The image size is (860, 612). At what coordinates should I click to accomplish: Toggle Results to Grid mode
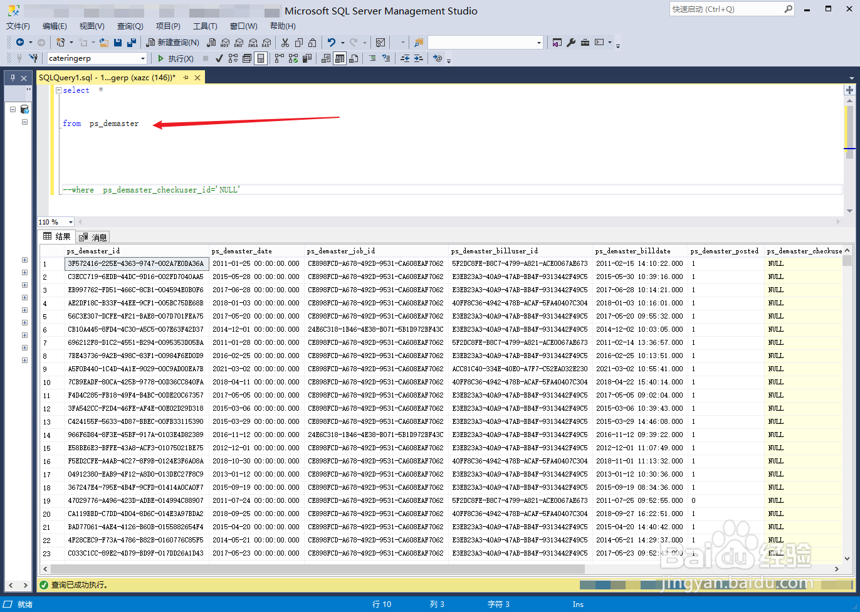click(x=340, y=58)
